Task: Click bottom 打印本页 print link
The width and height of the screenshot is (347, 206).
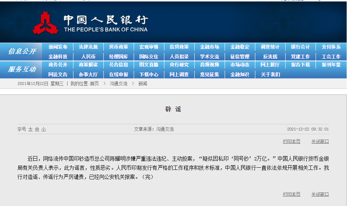Action: click(291, 194)
